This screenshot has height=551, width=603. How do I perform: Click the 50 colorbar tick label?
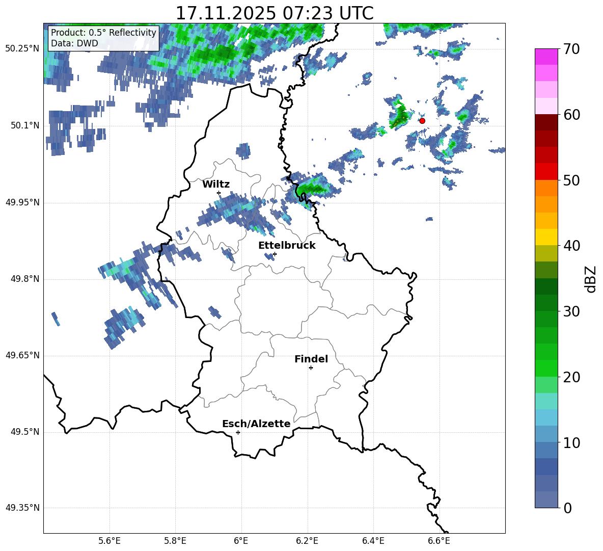571,180
